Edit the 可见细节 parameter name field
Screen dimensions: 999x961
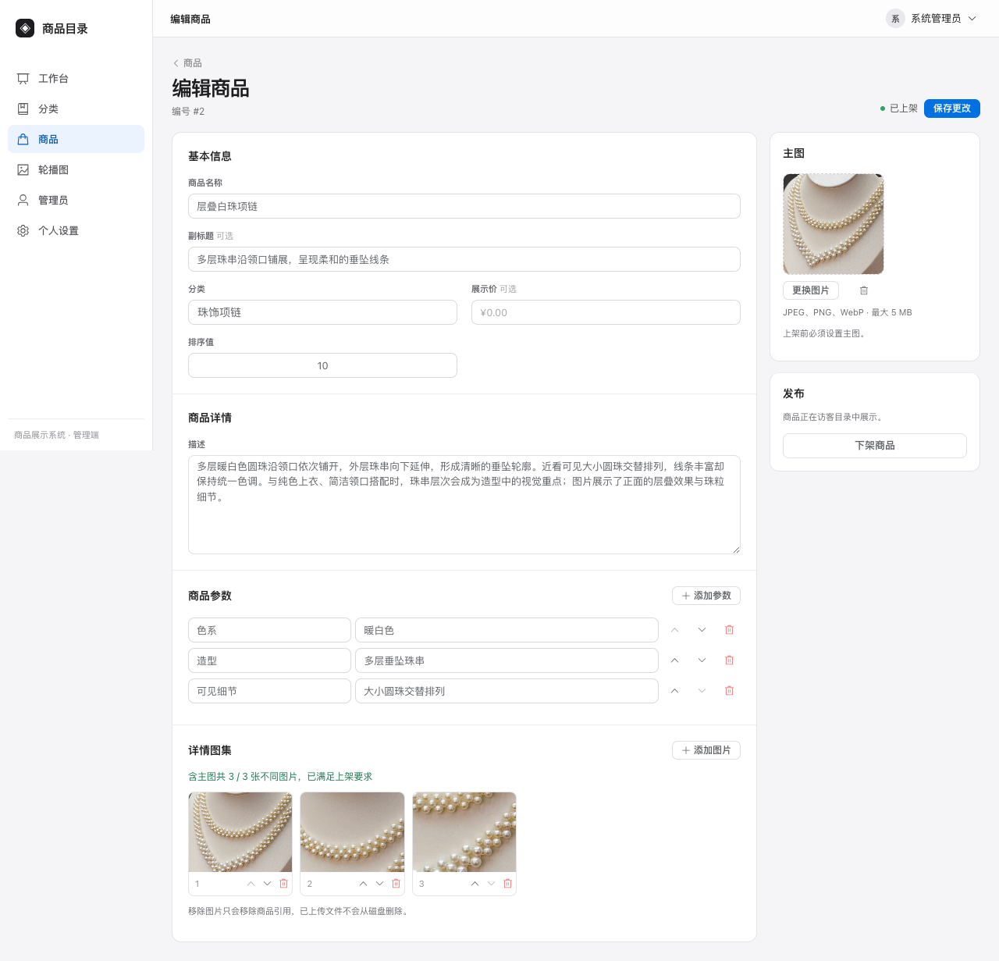click(269, 691)
